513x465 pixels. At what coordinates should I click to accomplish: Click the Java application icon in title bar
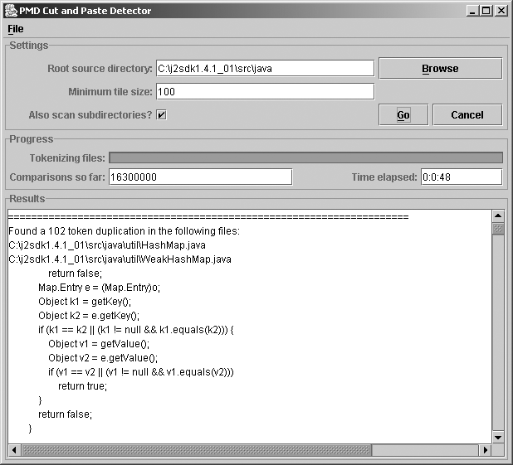pyautogui.click(x=10, y=11)
